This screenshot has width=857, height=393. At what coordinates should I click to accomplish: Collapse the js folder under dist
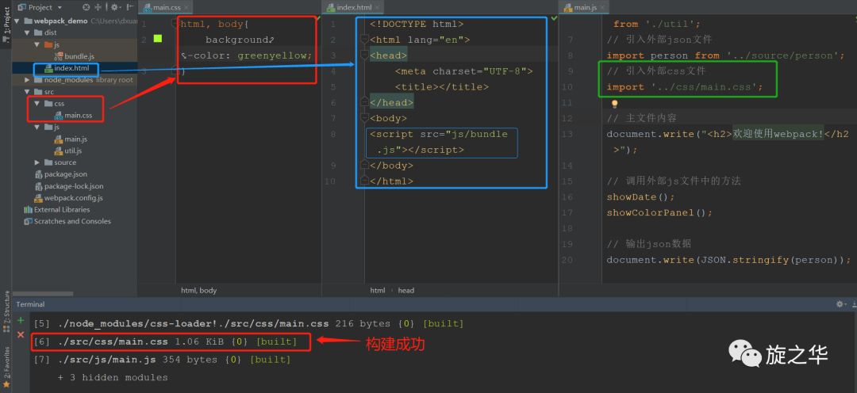[x=37, y=44]
